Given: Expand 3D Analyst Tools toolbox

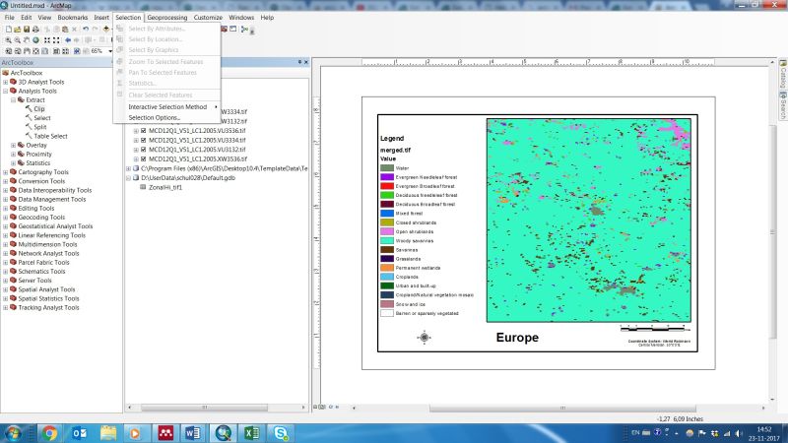Looking at the screenshot, I should pyautogui.click(x=6, y=82).
